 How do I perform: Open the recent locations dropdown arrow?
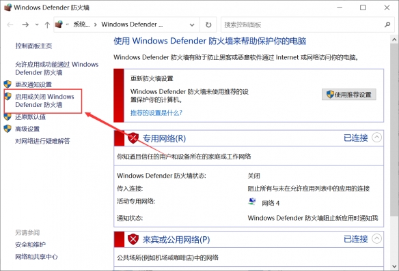point(37,25)
